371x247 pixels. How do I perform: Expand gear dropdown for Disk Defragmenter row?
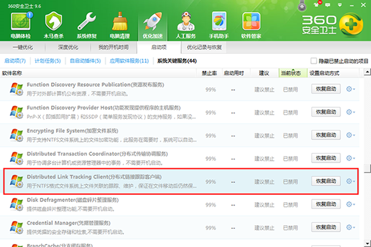tap(351, 205)
